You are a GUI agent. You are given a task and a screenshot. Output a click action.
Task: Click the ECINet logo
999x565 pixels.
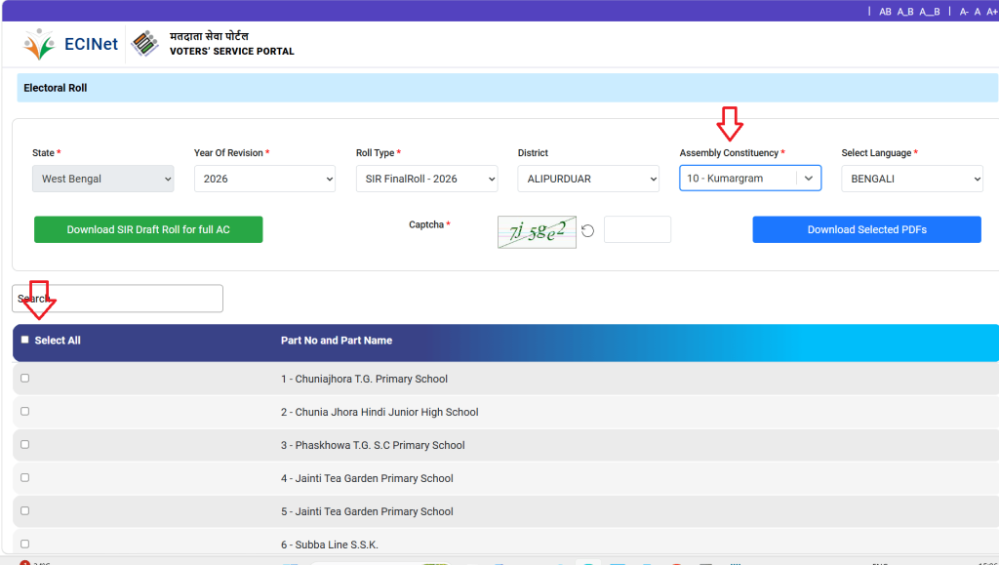91,43
